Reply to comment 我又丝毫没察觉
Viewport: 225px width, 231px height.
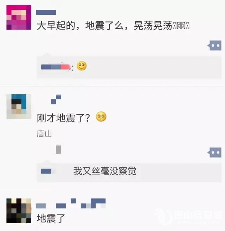coord(105,171)
